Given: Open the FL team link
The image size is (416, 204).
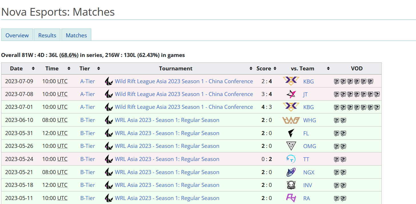Looking at the screenshot, I should point(306,133).
